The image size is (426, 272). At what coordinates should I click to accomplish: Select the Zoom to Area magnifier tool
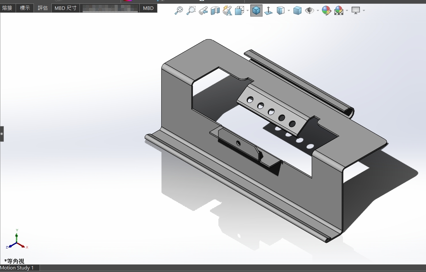(x=191, y=11)
